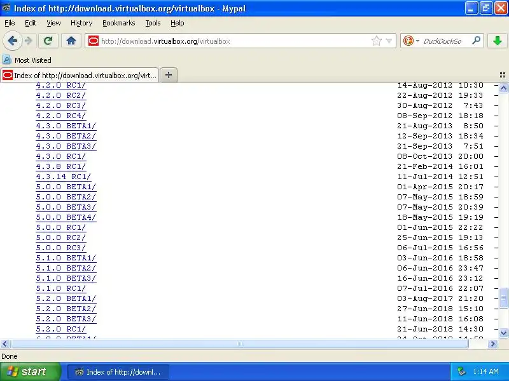Open a new tab with the plus button
The image size is (509, 381).
click(x=169, y=75)
